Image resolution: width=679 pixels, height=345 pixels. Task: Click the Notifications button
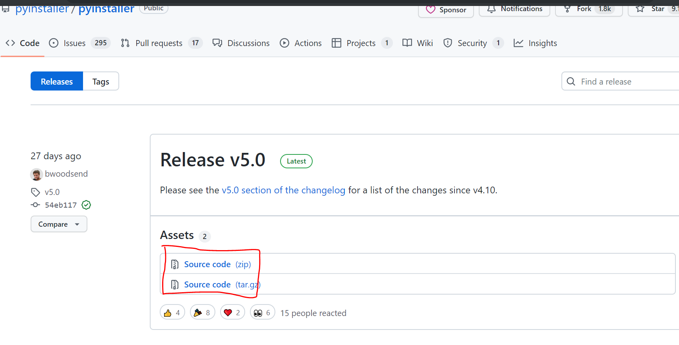click(515, 9)
